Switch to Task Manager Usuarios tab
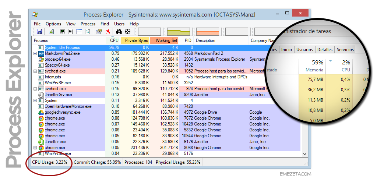377x184 pixels. click(x=304, y=49)
